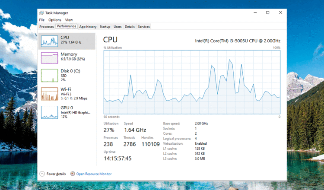The image size is (324, 190).
Task: Click the "Memory" sidebar label
Action: tap(69, 54)
